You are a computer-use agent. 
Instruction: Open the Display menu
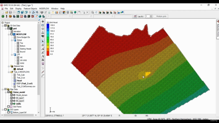click(18, 9)
